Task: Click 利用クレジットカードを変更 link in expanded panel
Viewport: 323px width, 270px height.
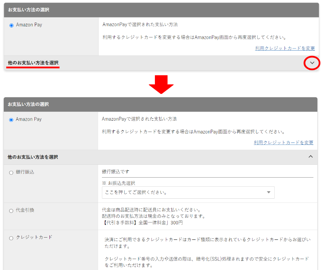Action: click(x=283, y=143)
